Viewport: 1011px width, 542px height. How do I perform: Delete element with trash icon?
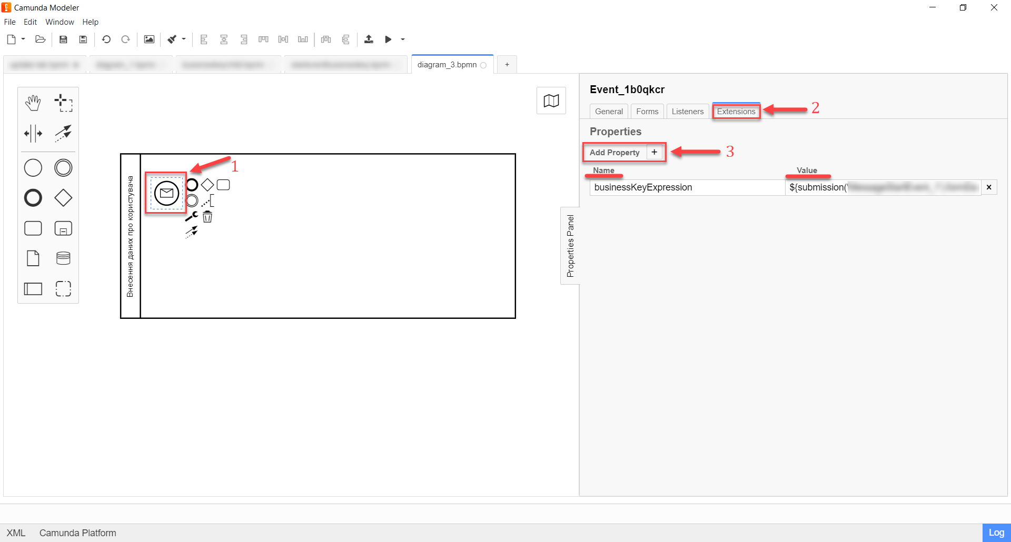click(207, 216)
